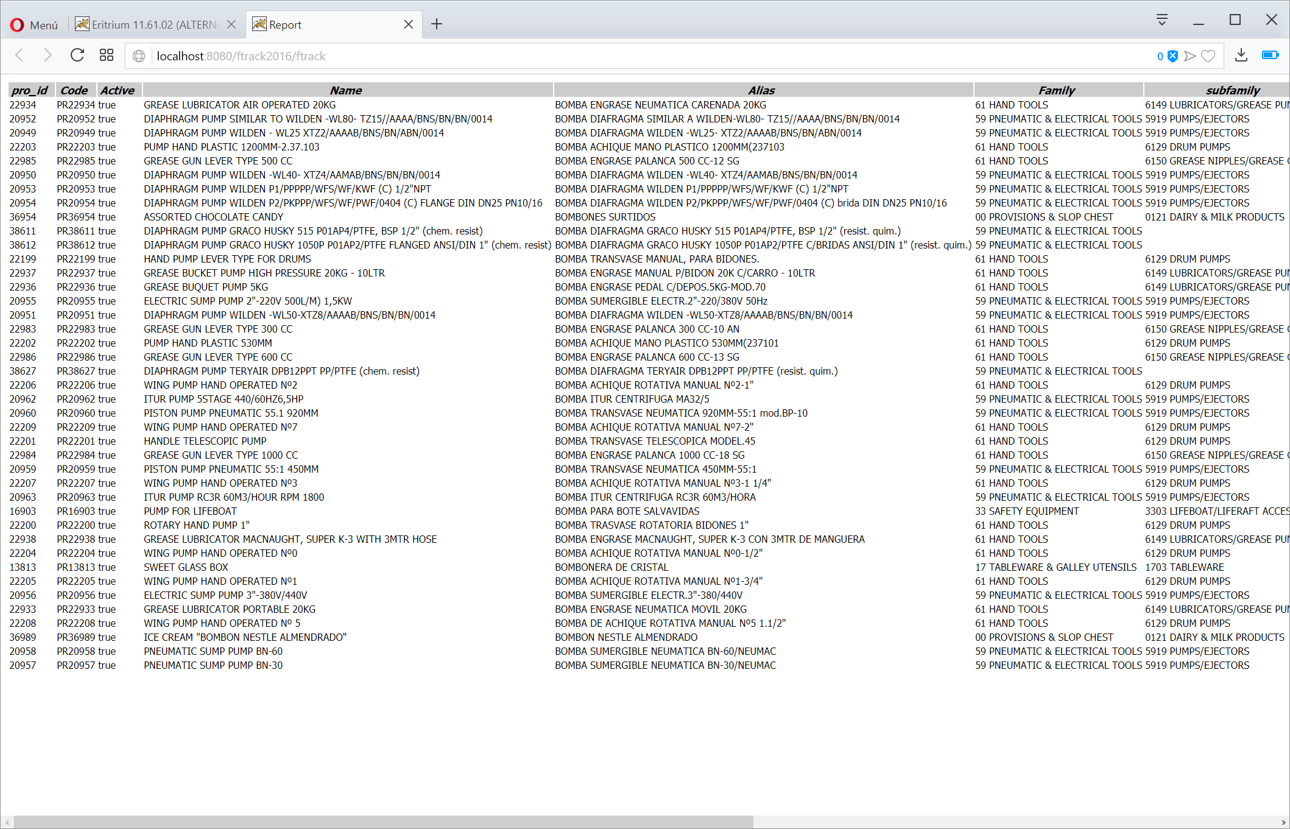Select code PR22203
This screenshot has height=829, width=1290.
[x=76, y=147]
